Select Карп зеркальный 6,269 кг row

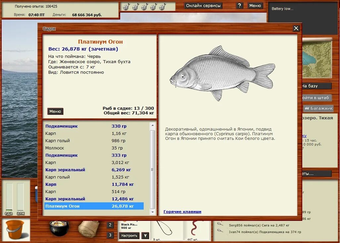point(94,170)
